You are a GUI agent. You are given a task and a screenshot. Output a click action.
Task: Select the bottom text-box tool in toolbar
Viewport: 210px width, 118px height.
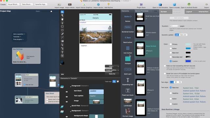coord(62,56)
